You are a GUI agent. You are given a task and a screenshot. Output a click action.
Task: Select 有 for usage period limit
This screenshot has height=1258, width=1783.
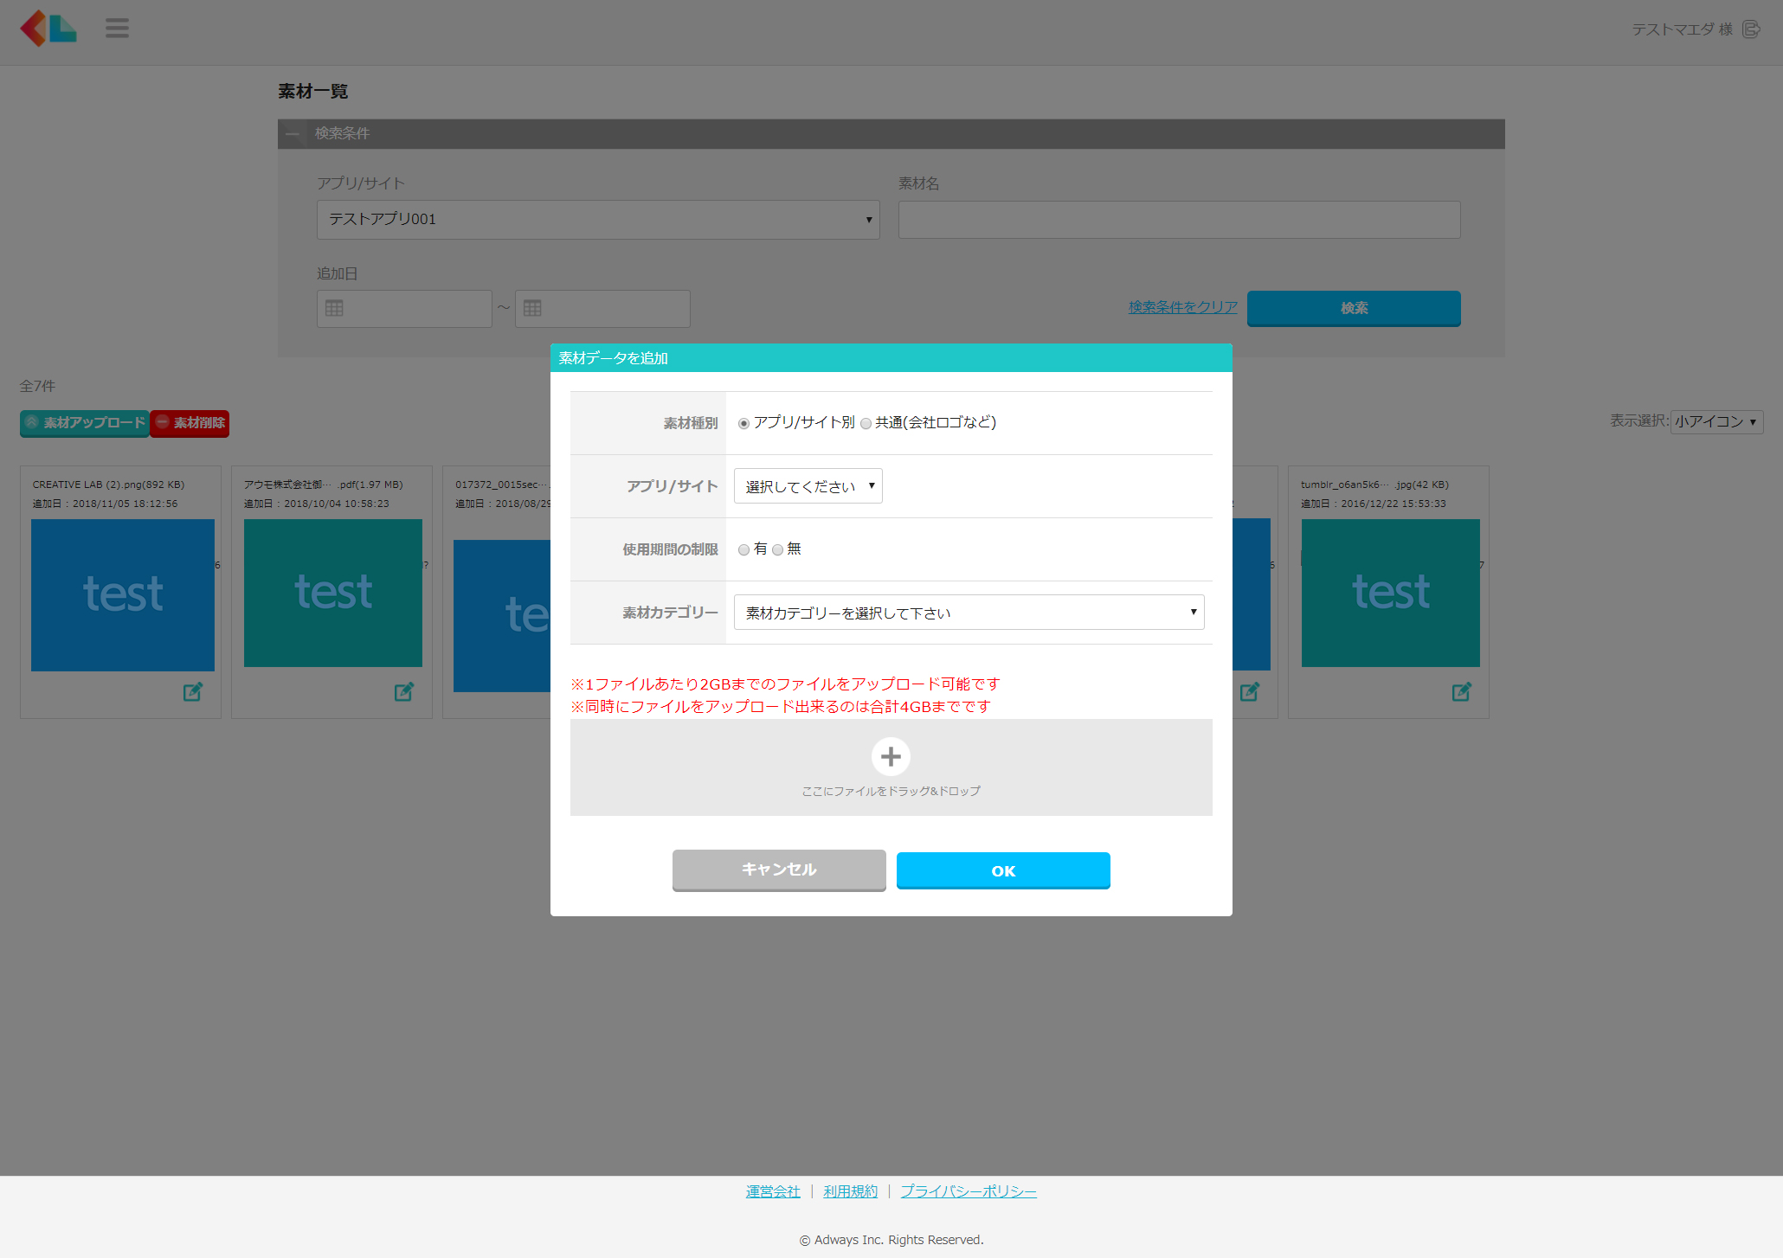[x=743, y=550]
